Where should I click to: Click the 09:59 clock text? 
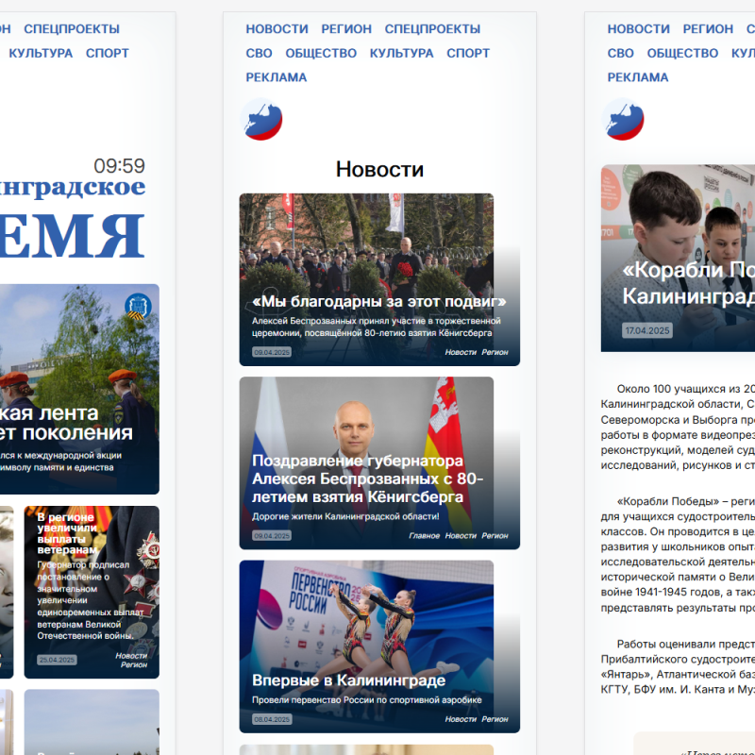119,166
